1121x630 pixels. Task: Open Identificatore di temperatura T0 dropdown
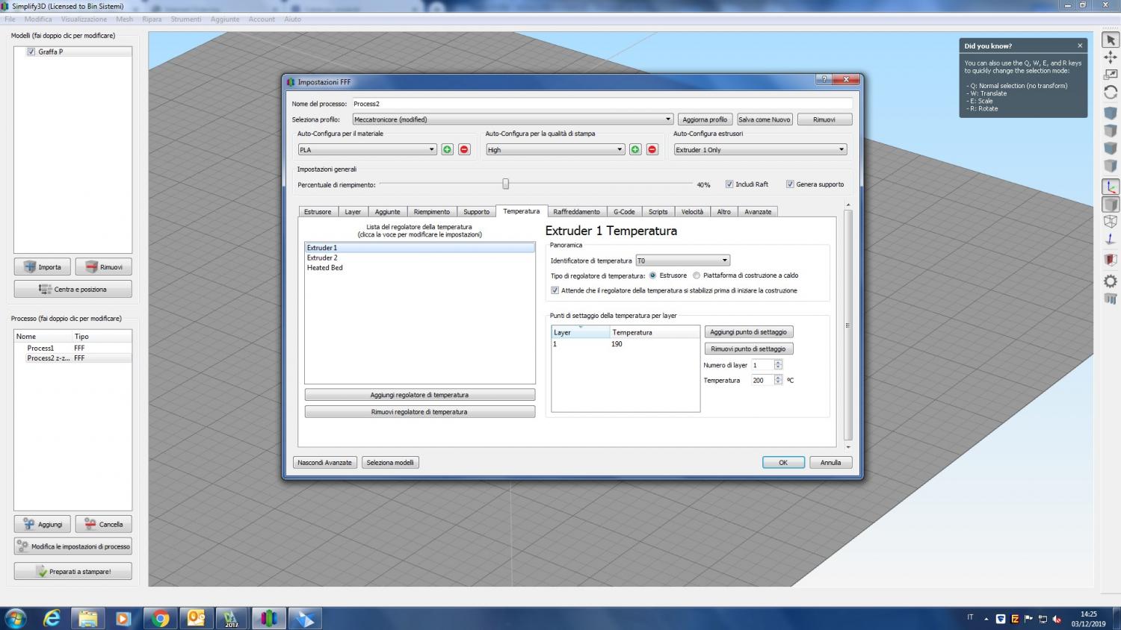pos(683,261)
